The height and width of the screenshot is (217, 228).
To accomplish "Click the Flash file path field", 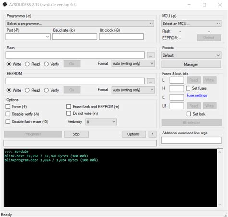I will point(75,55).
